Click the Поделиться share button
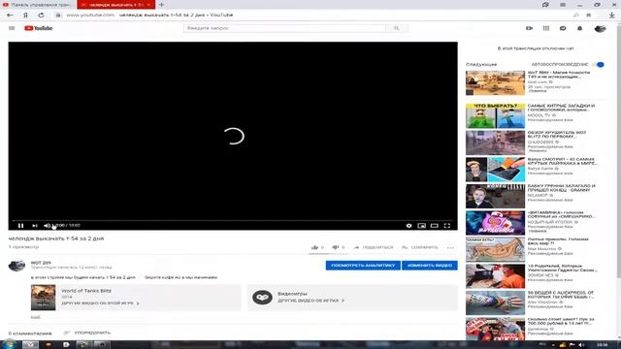 pyautogui.click(x=374, y=247)
